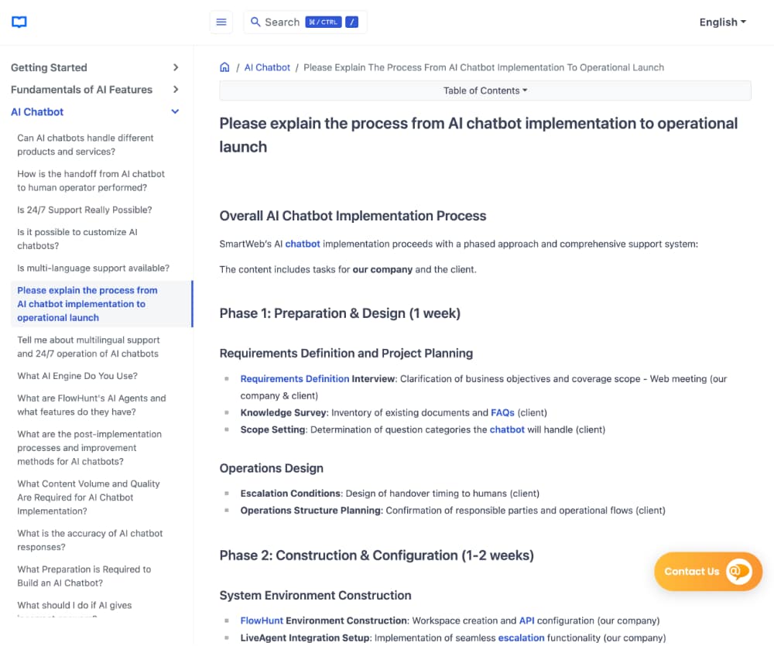The height and width of the screenshot is (646, 774).
Task: Toggle the hamburger sidebar menu button
Action: click(x=221, y=22)
